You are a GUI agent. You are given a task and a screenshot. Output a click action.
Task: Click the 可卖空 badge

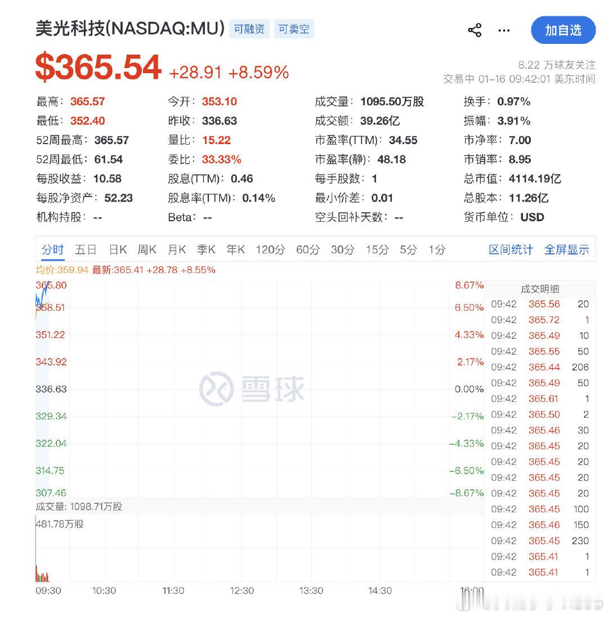point(294,30)
